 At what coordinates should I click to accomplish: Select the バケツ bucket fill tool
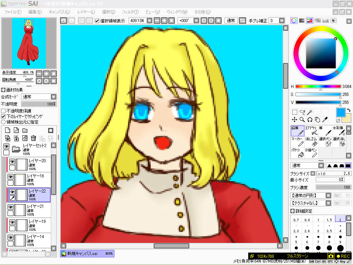297,153
